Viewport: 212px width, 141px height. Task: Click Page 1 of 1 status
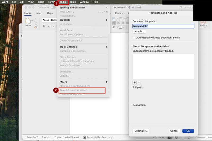click(x=32, y=137)
